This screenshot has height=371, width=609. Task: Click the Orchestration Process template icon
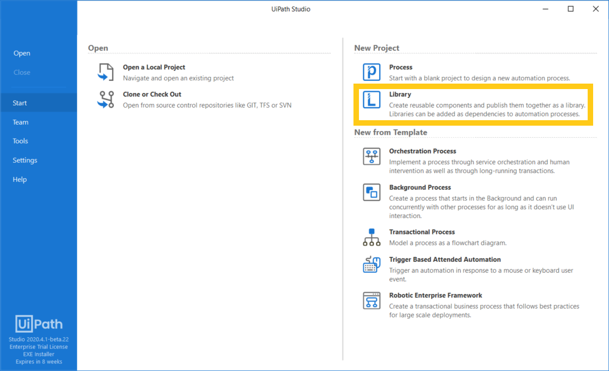[x=372, y=156]
